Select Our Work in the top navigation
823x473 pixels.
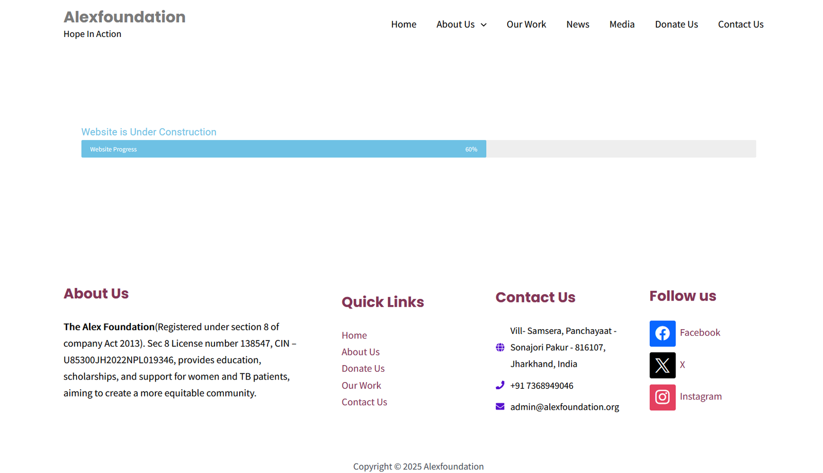[x=526, y=24]
